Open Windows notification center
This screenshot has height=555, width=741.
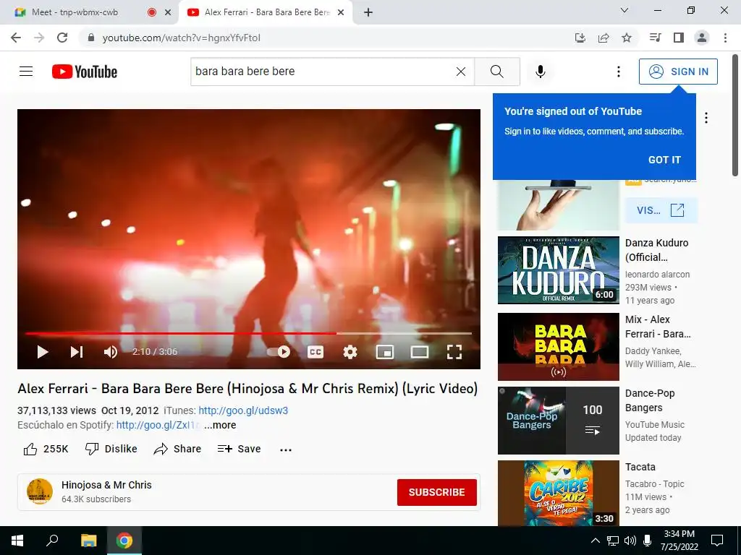tap(717, 541)
